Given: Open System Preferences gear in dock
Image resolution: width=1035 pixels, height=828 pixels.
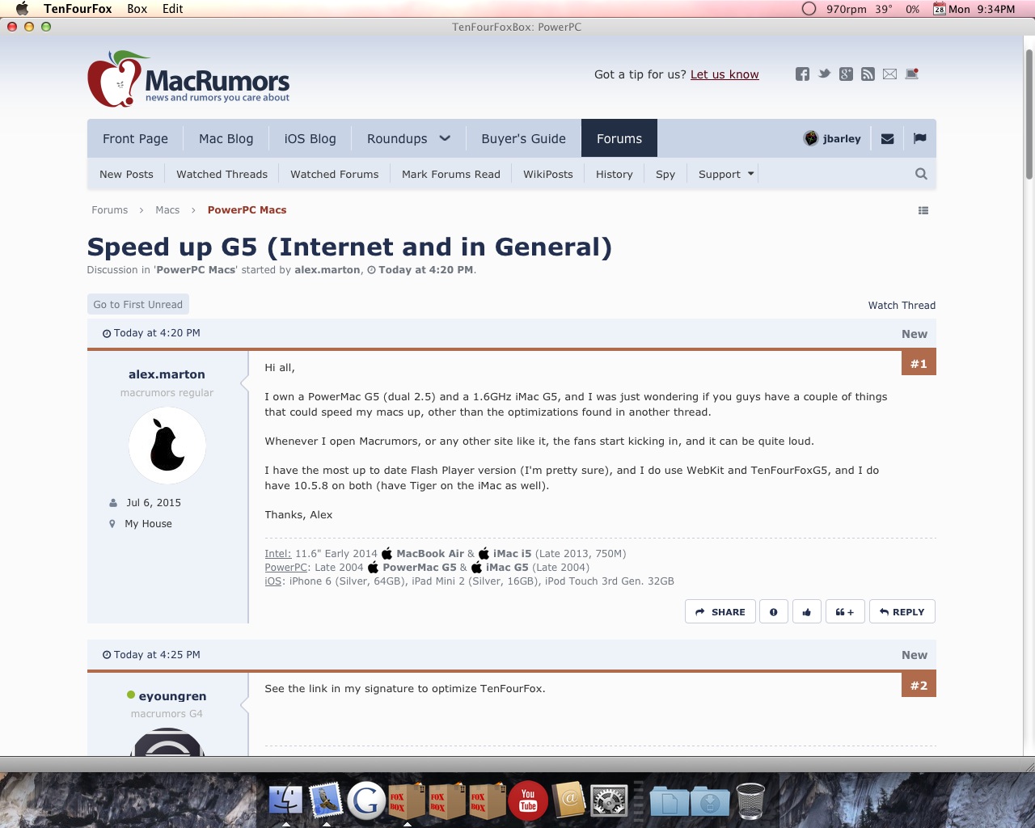Looking at the screenshot, I should click(609, 801).
